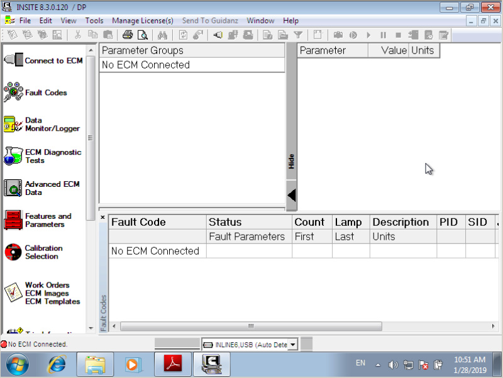Viewport: 503px width, 378px height.
Task: Open File Explorer folder from taskbar
Action: [x=95, y=365]
